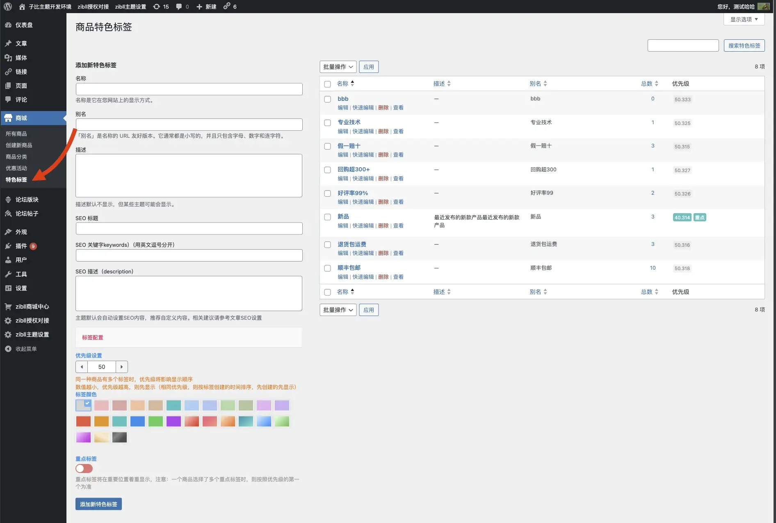Open the top 批量操作 dropdown
Viewport: 776px width, 523px height.
coord(338,67)
